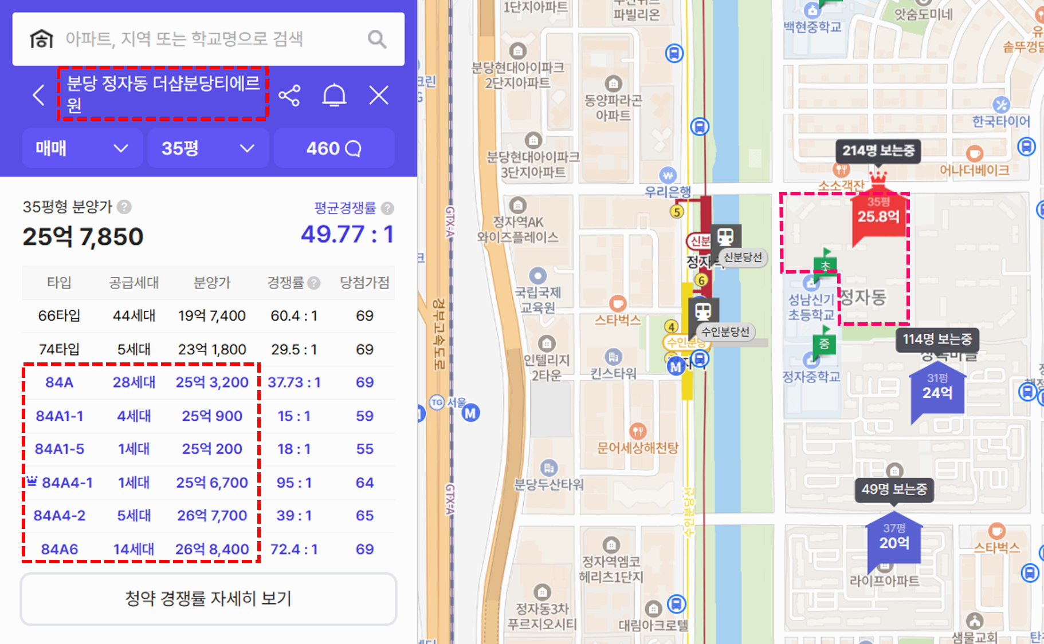Click the help icon next to 평균경쟁률

click(x=386, y=208)
